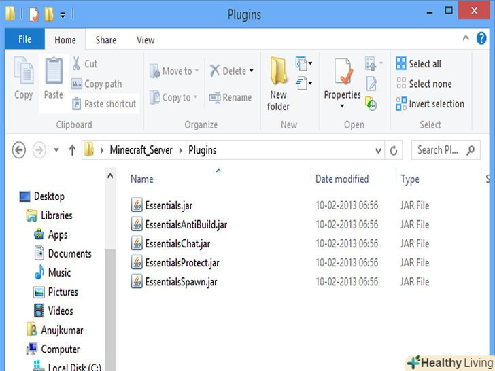The width and height of the screenshot is (495, 371).
Task: Open Desktop in the navigation pane
Action: (49, 196)
